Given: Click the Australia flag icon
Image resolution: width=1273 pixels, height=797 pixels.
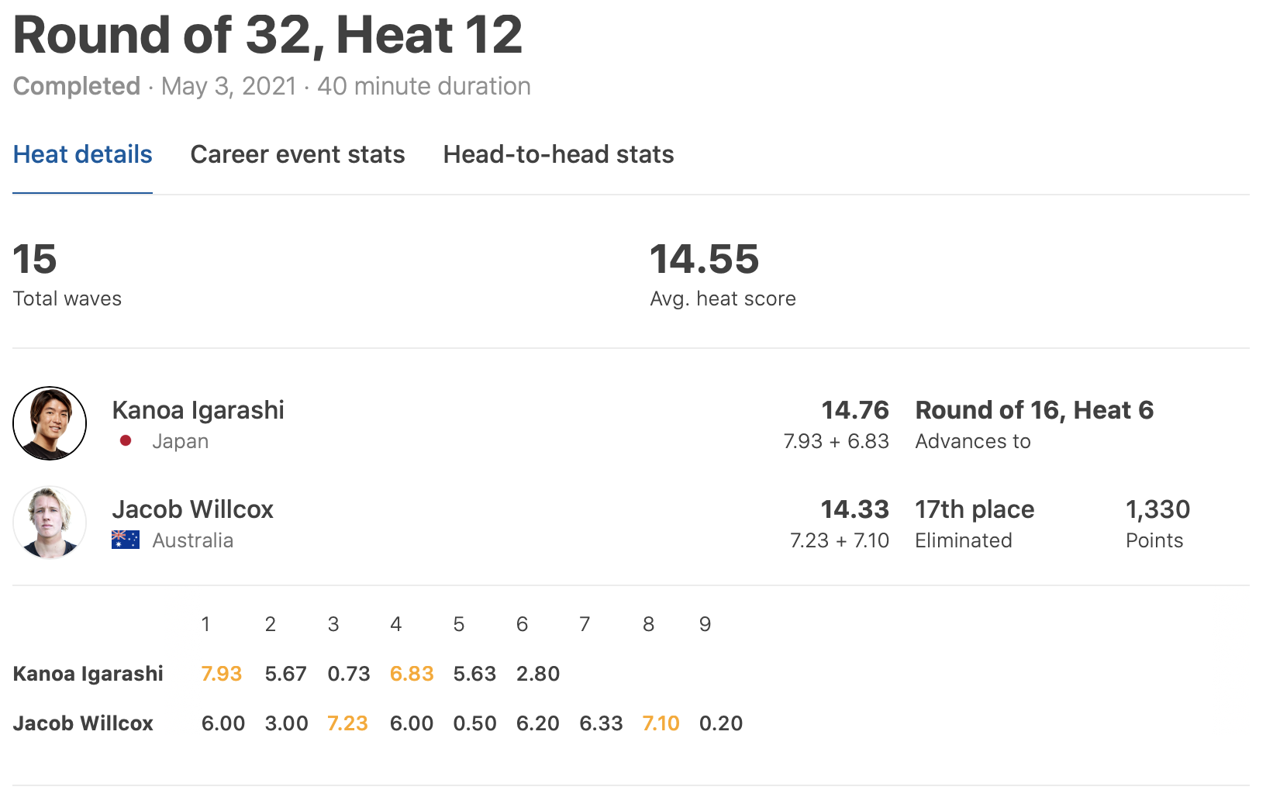Looking at the screenshot, I should [126, 540].
